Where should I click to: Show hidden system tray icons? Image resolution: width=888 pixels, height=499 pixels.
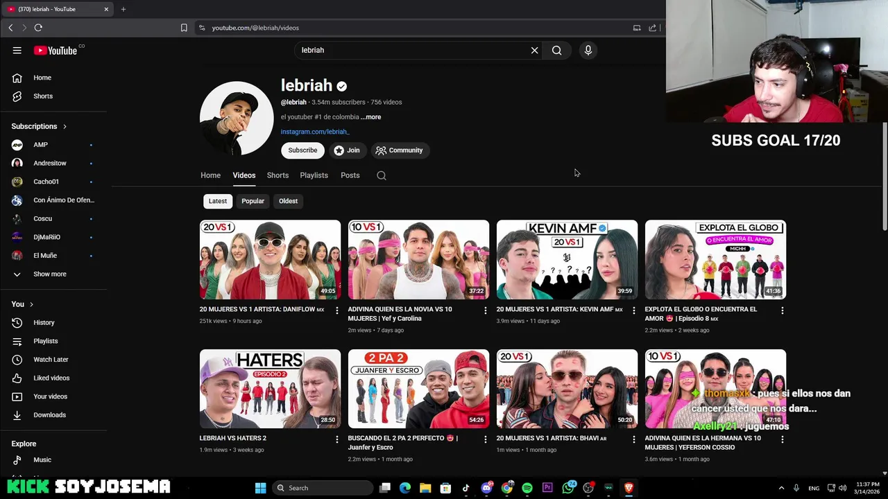click(781, 488)
